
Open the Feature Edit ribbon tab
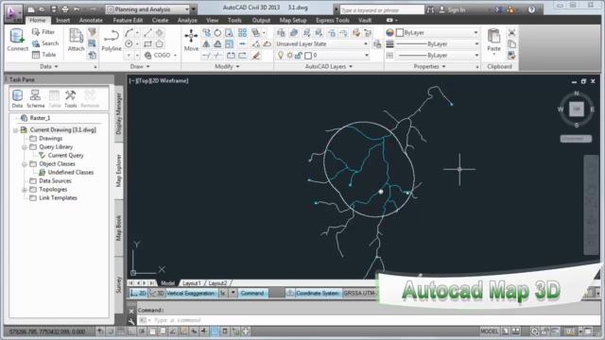point(128,20)
